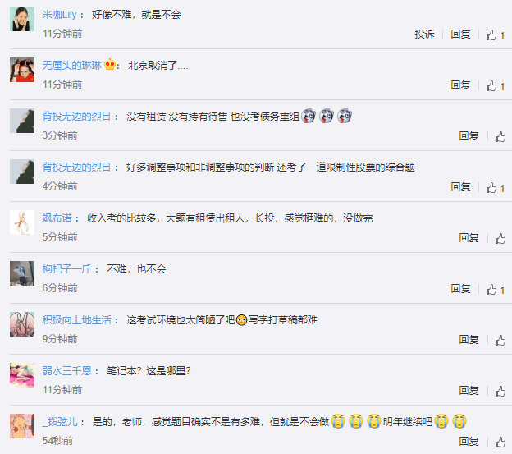Open 背投无边的烈日's profile via the 3分钟前 comment
This screenshot has height=454, width=512.
click(x=76, y=117)
